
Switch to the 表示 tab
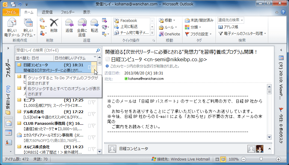pos(86,12)
